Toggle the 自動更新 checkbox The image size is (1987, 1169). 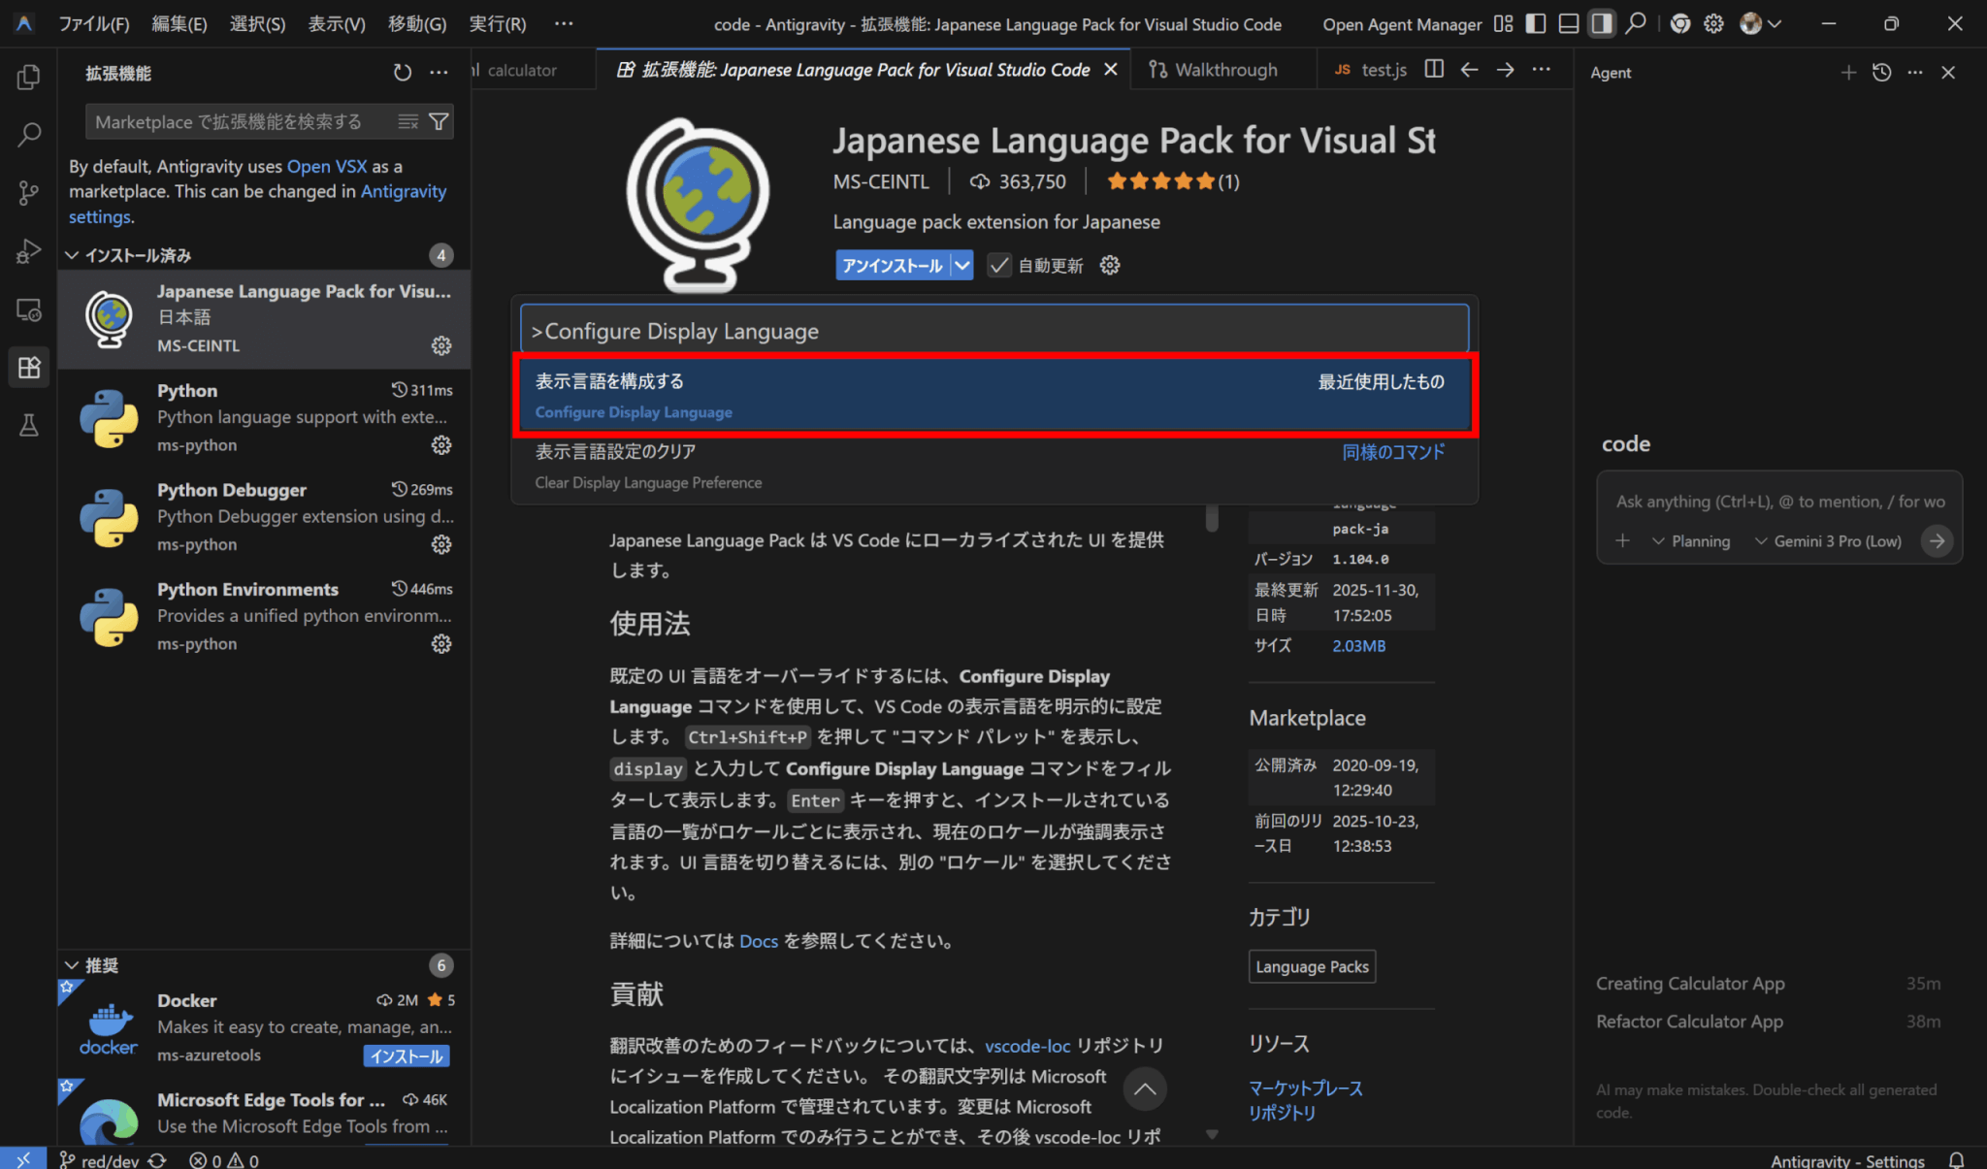click(x=999, y=265)
